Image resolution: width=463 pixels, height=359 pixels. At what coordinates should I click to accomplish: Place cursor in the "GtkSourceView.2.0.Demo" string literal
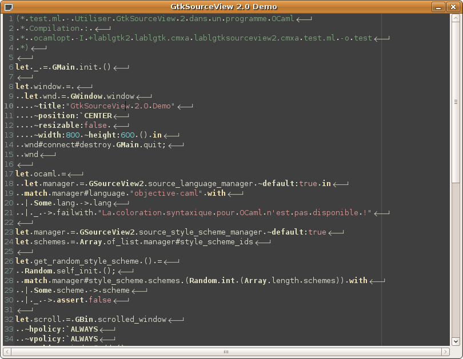click(x=121, y=106)
